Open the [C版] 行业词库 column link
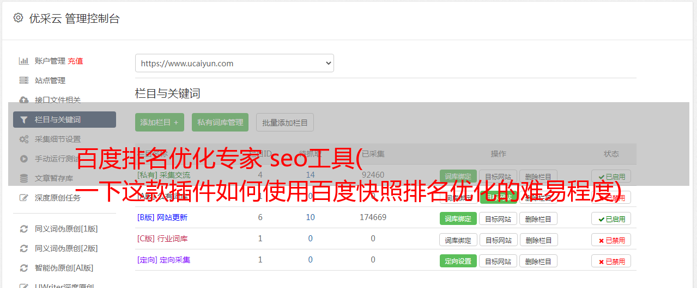 (162, 239)
